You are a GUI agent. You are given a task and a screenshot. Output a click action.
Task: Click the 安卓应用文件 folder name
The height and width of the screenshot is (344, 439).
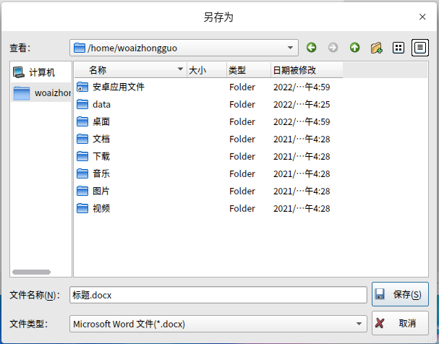(119, 87)
